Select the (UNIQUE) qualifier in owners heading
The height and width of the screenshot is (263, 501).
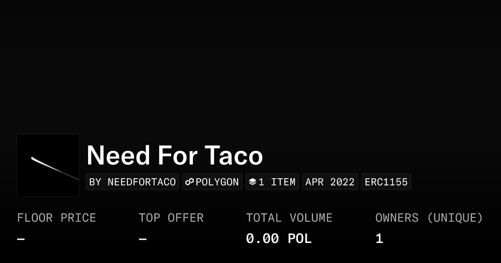click(x=455, y=218)
